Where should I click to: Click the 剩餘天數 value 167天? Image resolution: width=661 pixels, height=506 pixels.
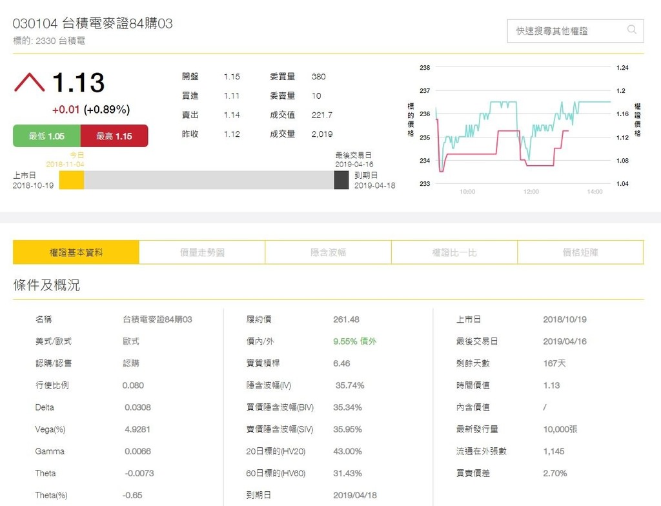tap(554, 363)
